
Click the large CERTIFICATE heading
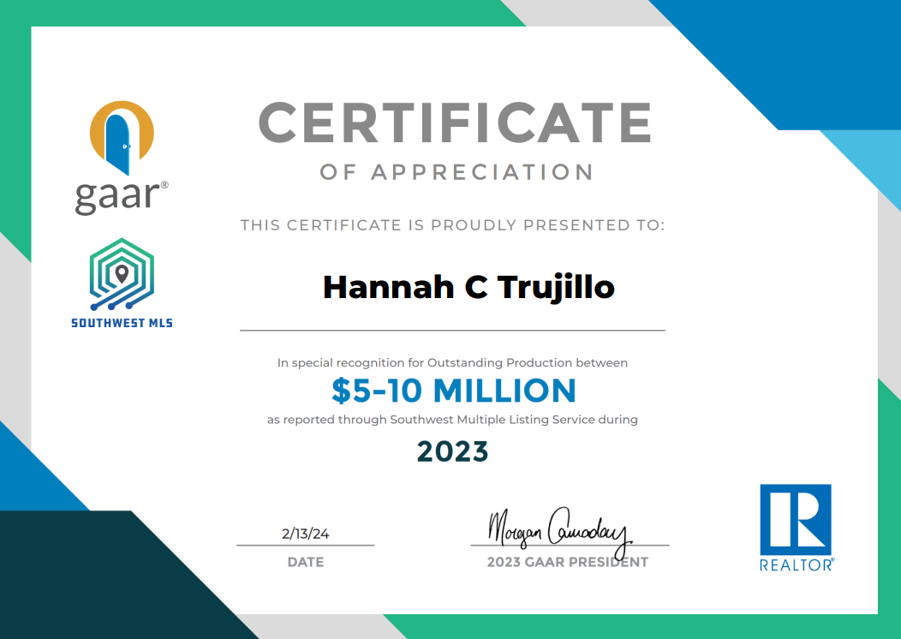[455, 122]
